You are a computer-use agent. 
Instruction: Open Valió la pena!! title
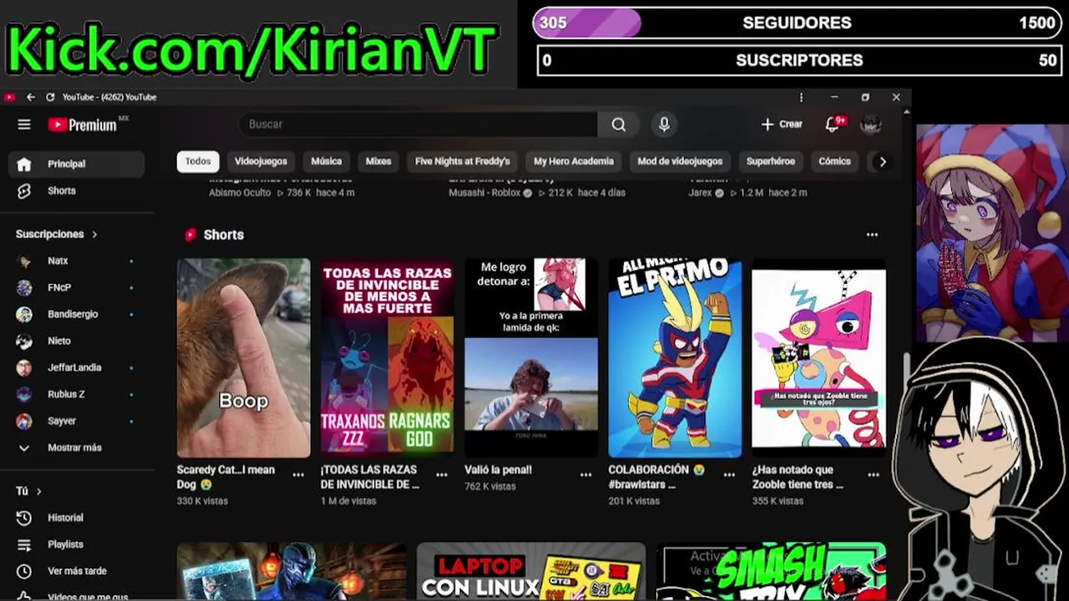point(498,470)
